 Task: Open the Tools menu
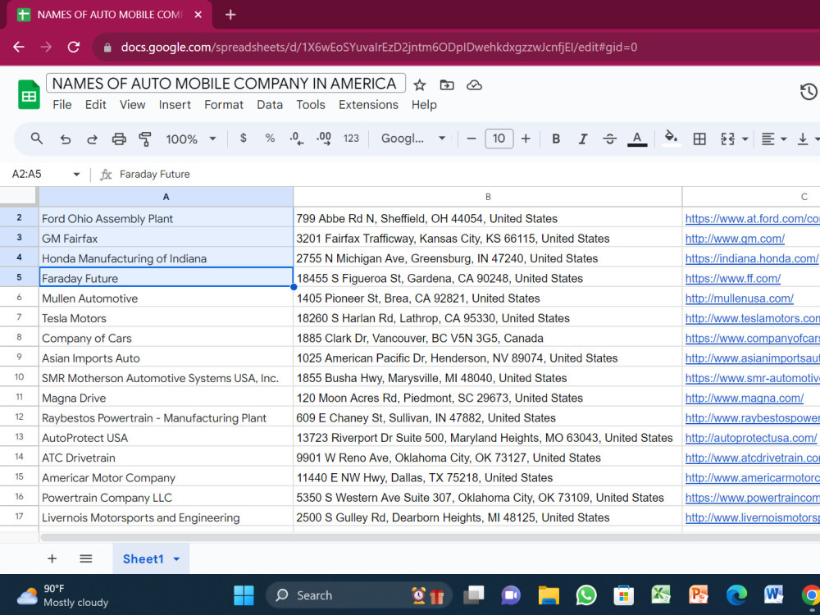click(x=311, y=105)
